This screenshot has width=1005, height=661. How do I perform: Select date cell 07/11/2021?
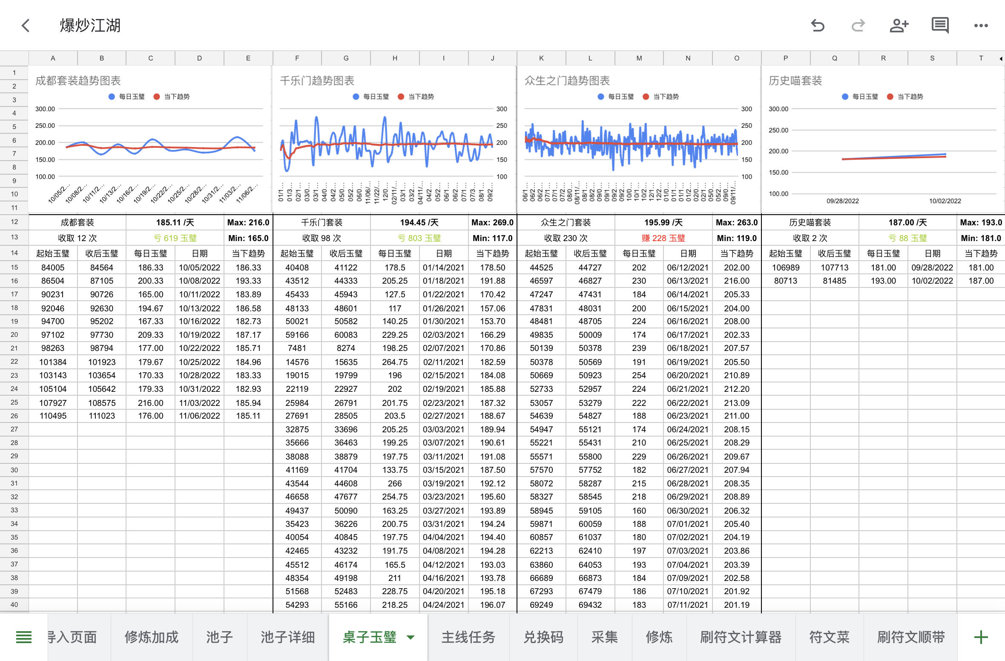point(688,605)
